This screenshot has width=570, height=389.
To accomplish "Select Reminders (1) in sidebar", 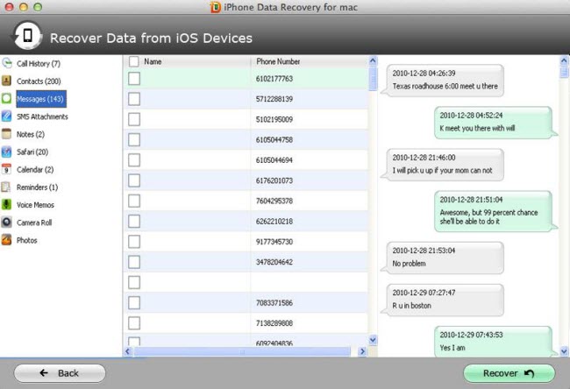I will pos(37,187).
